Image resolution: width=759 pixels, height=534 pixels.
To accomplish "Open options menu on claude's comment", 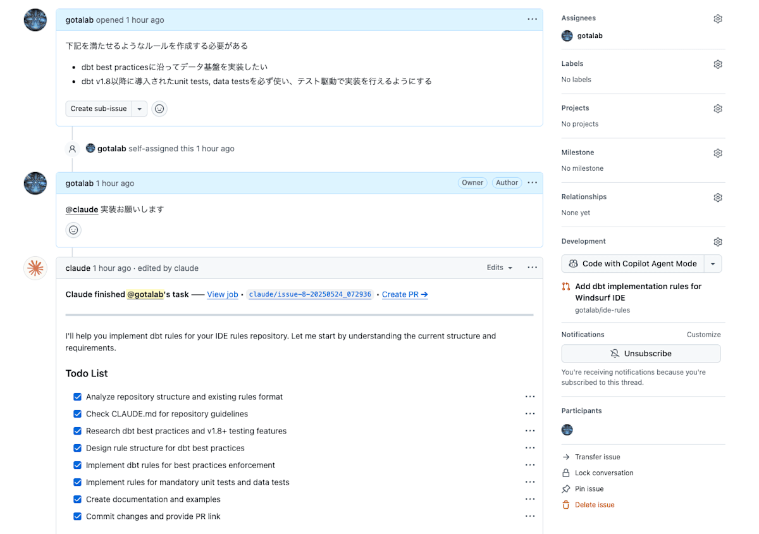I will 532,268.
